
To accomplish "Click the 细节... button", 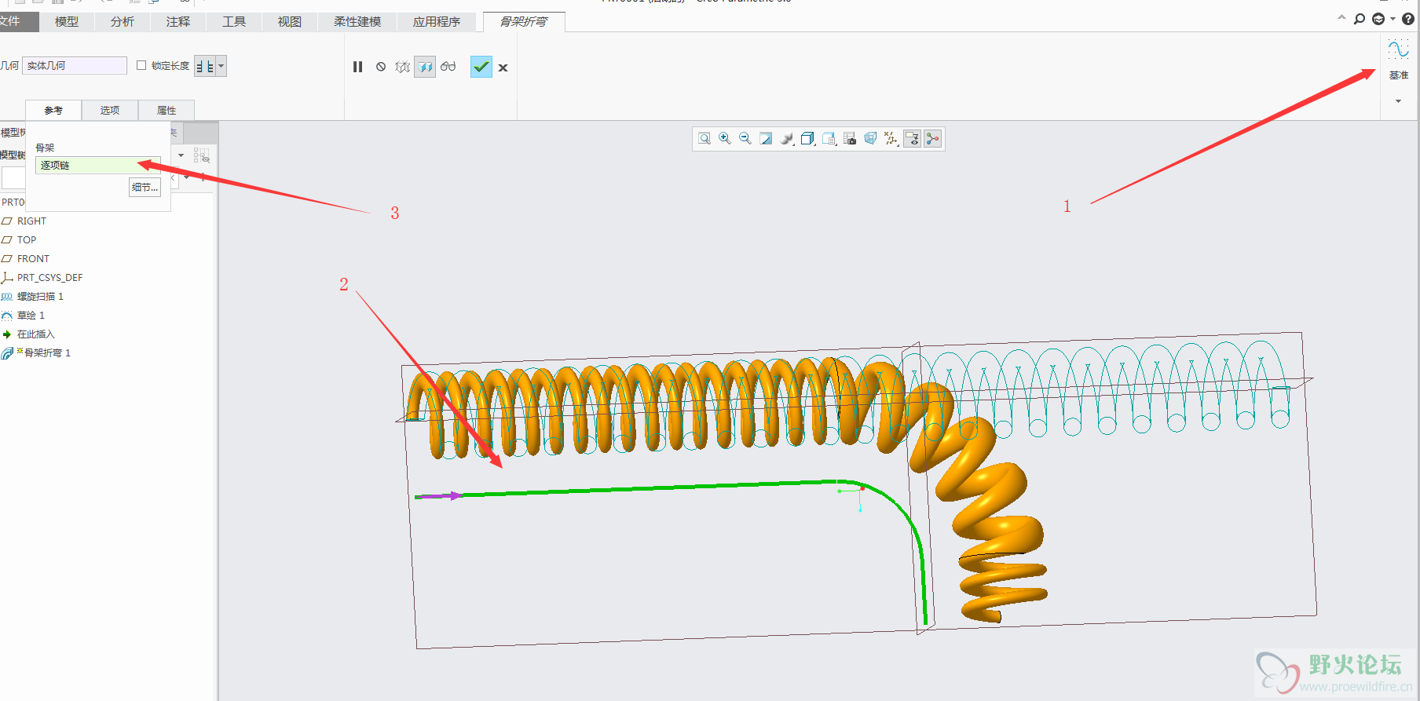I will click(x=145, y=188).
